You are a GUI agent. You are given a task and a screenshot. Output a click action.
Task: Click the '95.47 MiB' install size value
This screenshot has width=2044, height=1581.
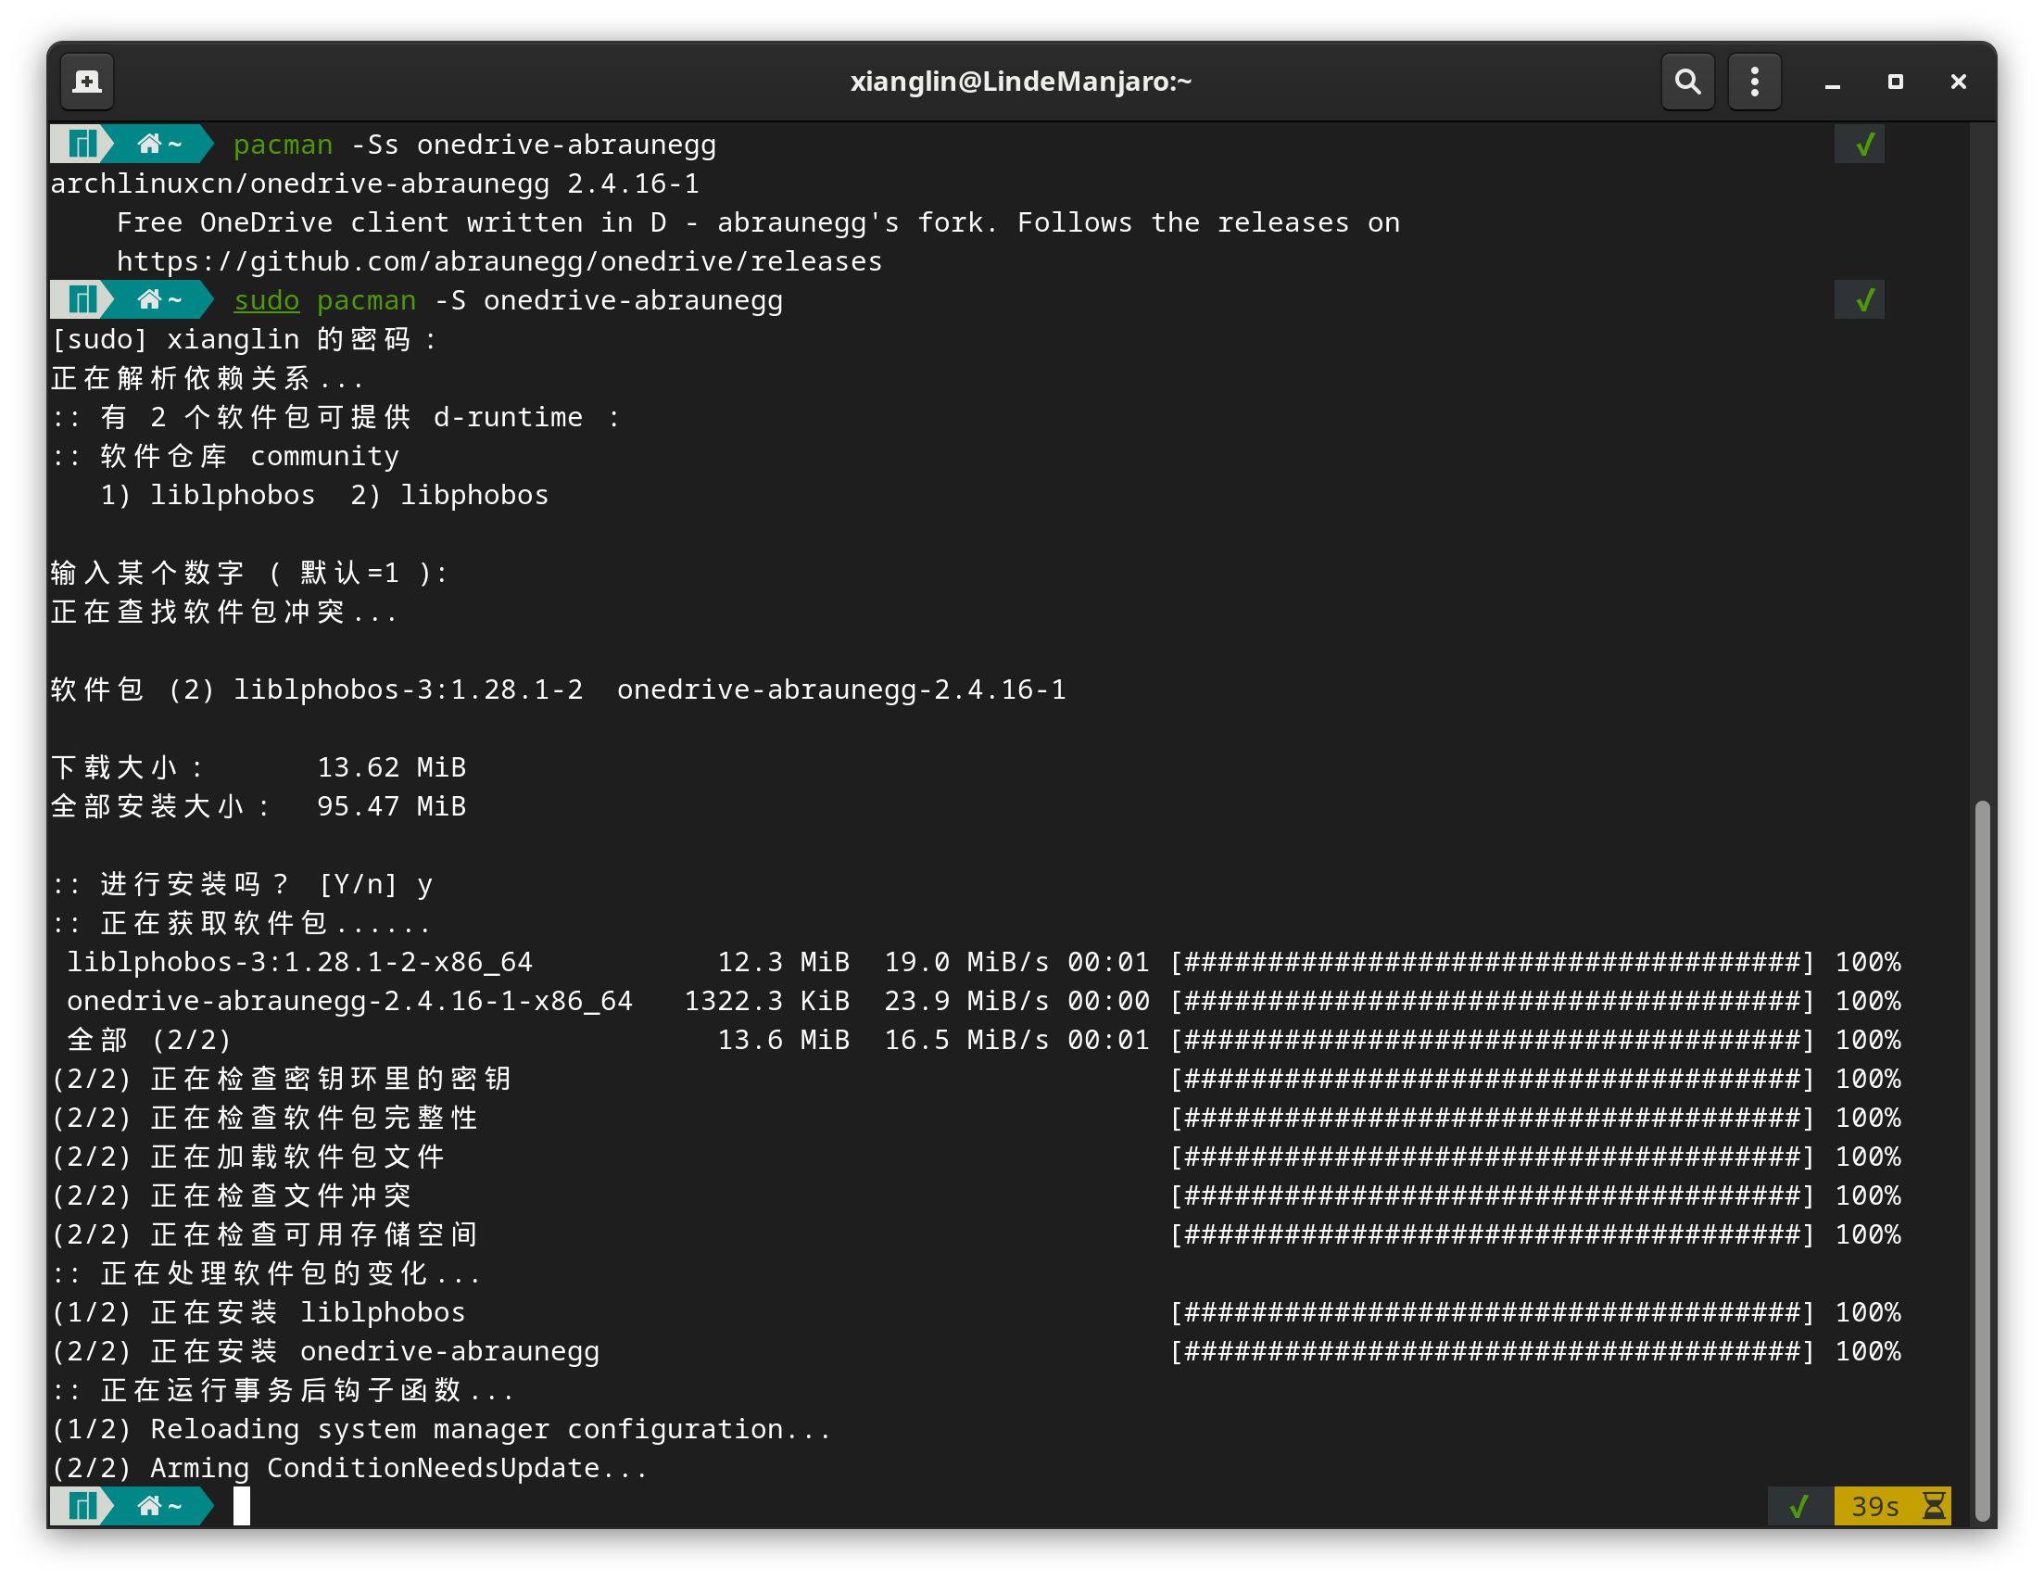[391, 807]
